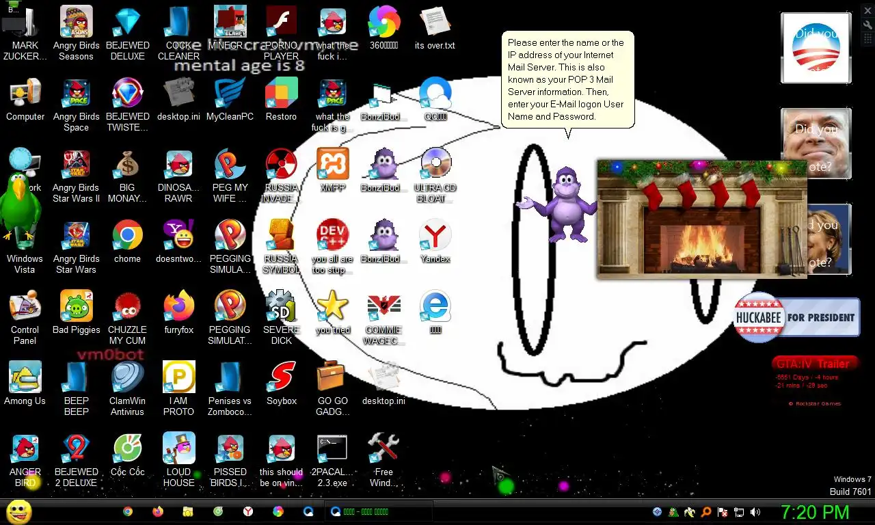Open the Free Wind... tools icon
This screenshot has width=875, height=525.
(x=384, y=459)
